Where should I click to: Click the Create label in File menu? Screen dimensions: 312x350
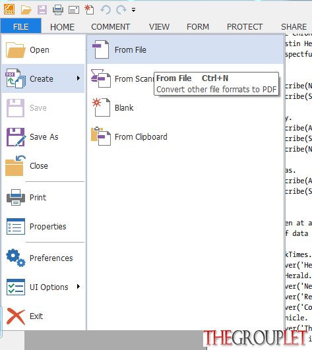pos(42,79)
